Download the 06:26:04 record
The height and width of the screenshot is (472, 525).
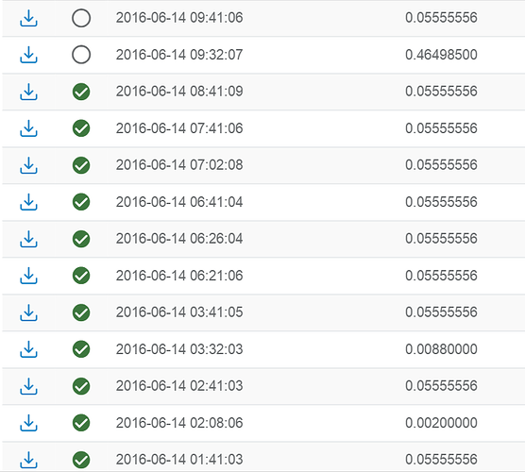point(28,239)
